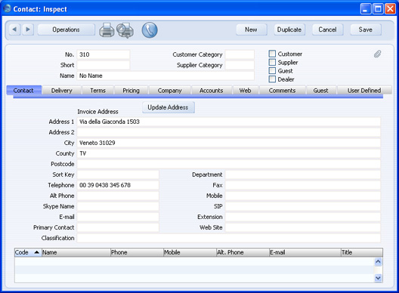Open the Terms tab
Viewport: 399px width, 293px height.
coord(97,91)
